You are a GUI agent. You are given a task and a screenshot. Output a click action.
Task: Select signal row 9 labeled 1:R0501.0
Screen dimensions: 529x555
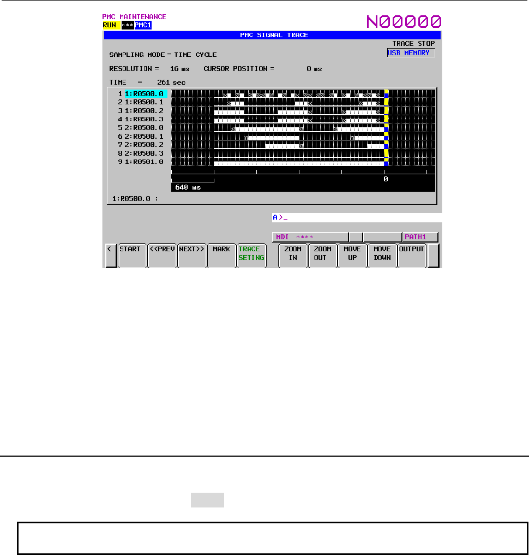(141, 162)
